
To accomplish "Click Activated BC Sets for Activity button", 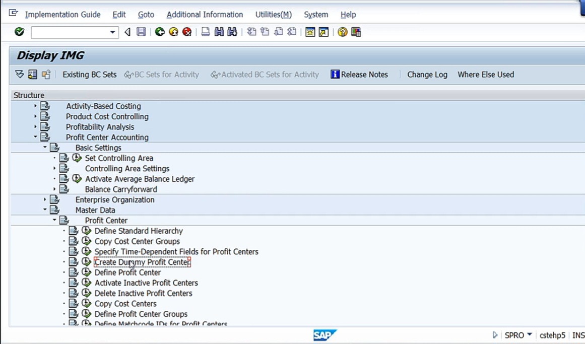I will pyautogui.click(x=265, y=75).
